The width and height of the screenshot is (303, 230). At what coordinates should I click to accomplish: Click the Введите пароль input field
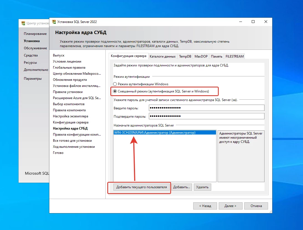[206, 108]
